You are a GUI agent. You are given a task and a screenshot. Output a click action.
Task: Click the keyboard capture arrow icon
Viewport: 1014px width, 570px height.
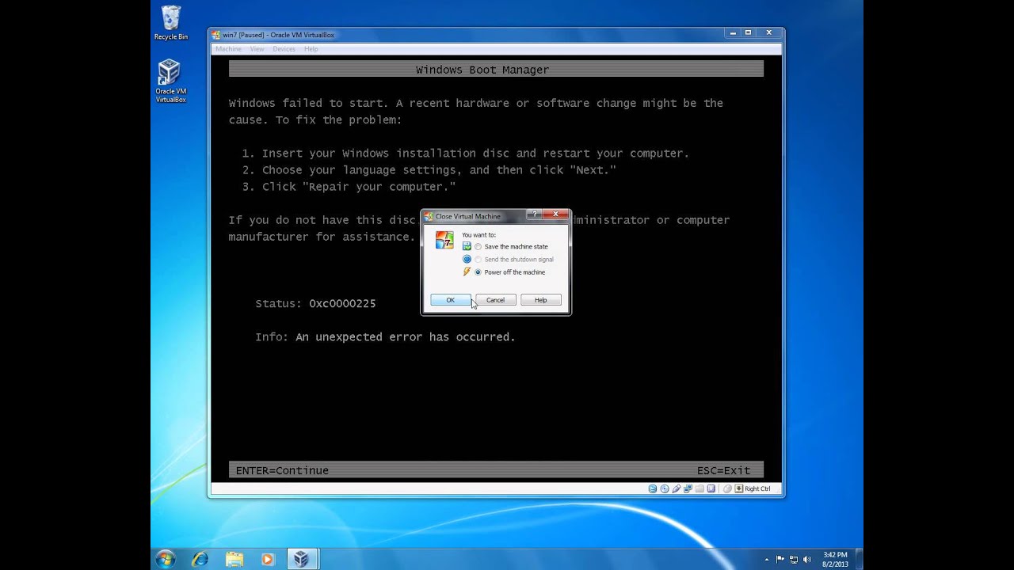pyautogui.click(x=739, y=488)
